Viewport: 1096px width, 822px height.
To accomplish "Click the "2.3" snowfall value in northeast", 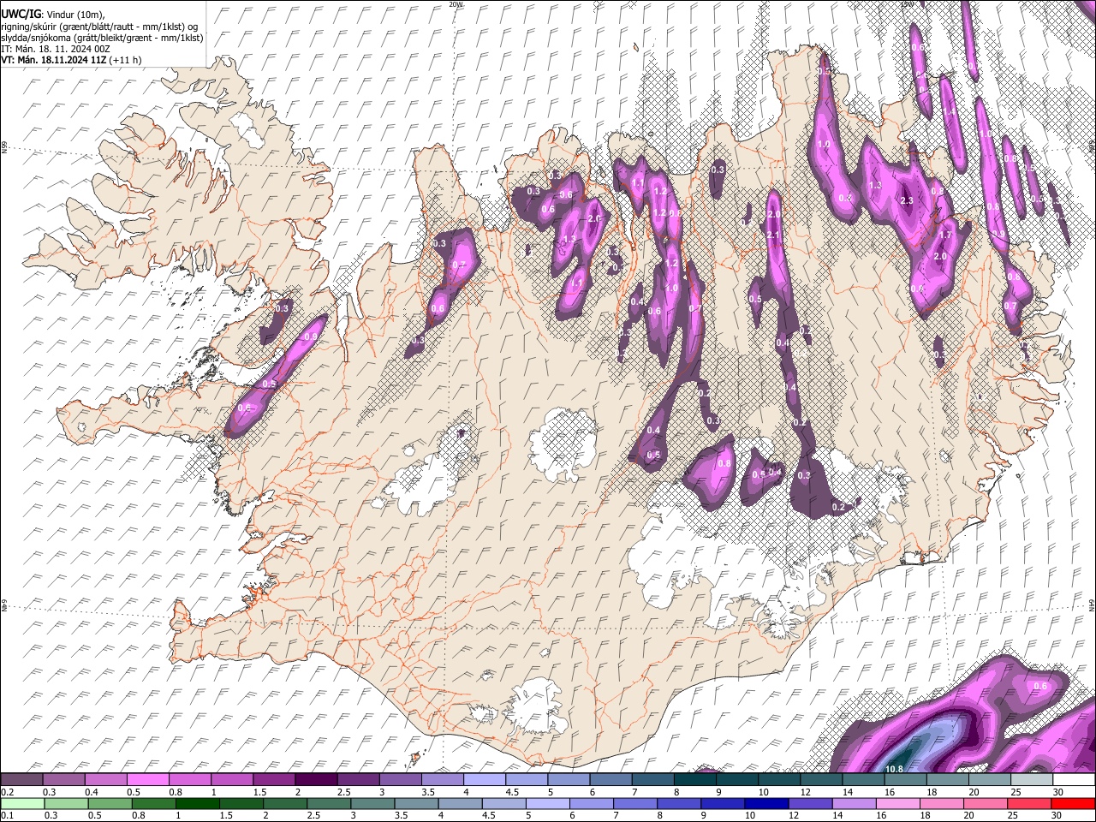I will [908, 200].
